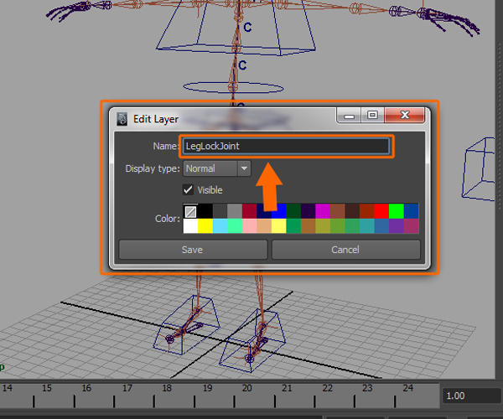Click the Maya icon in Edit Layer title bar
This screenshot has height=419, width=503.
(122, 119)
